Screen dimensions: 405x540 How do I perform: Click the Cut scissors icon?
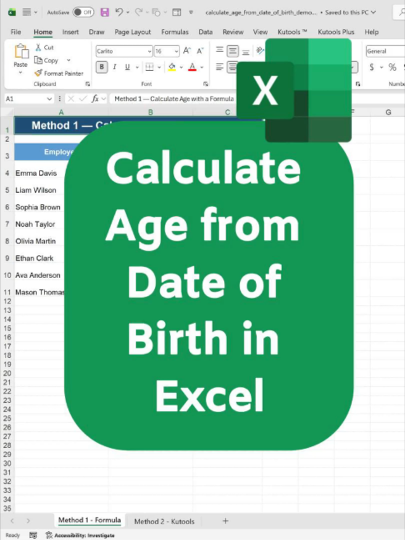click(x=38, y=48)
